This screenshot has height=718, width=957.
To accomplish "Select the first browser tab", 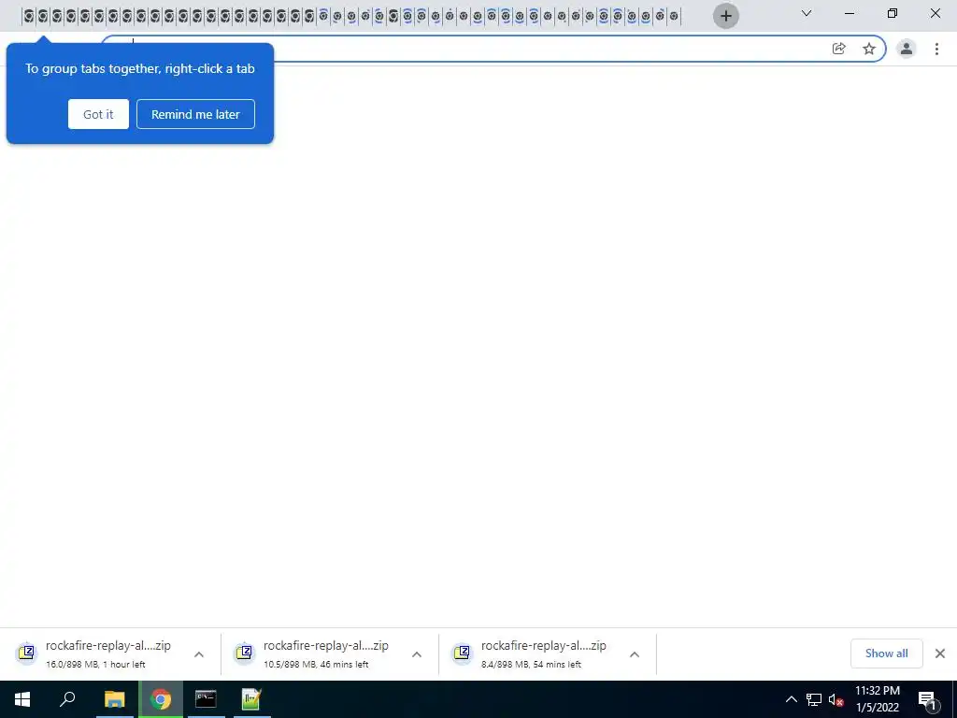I will point(29,17).
